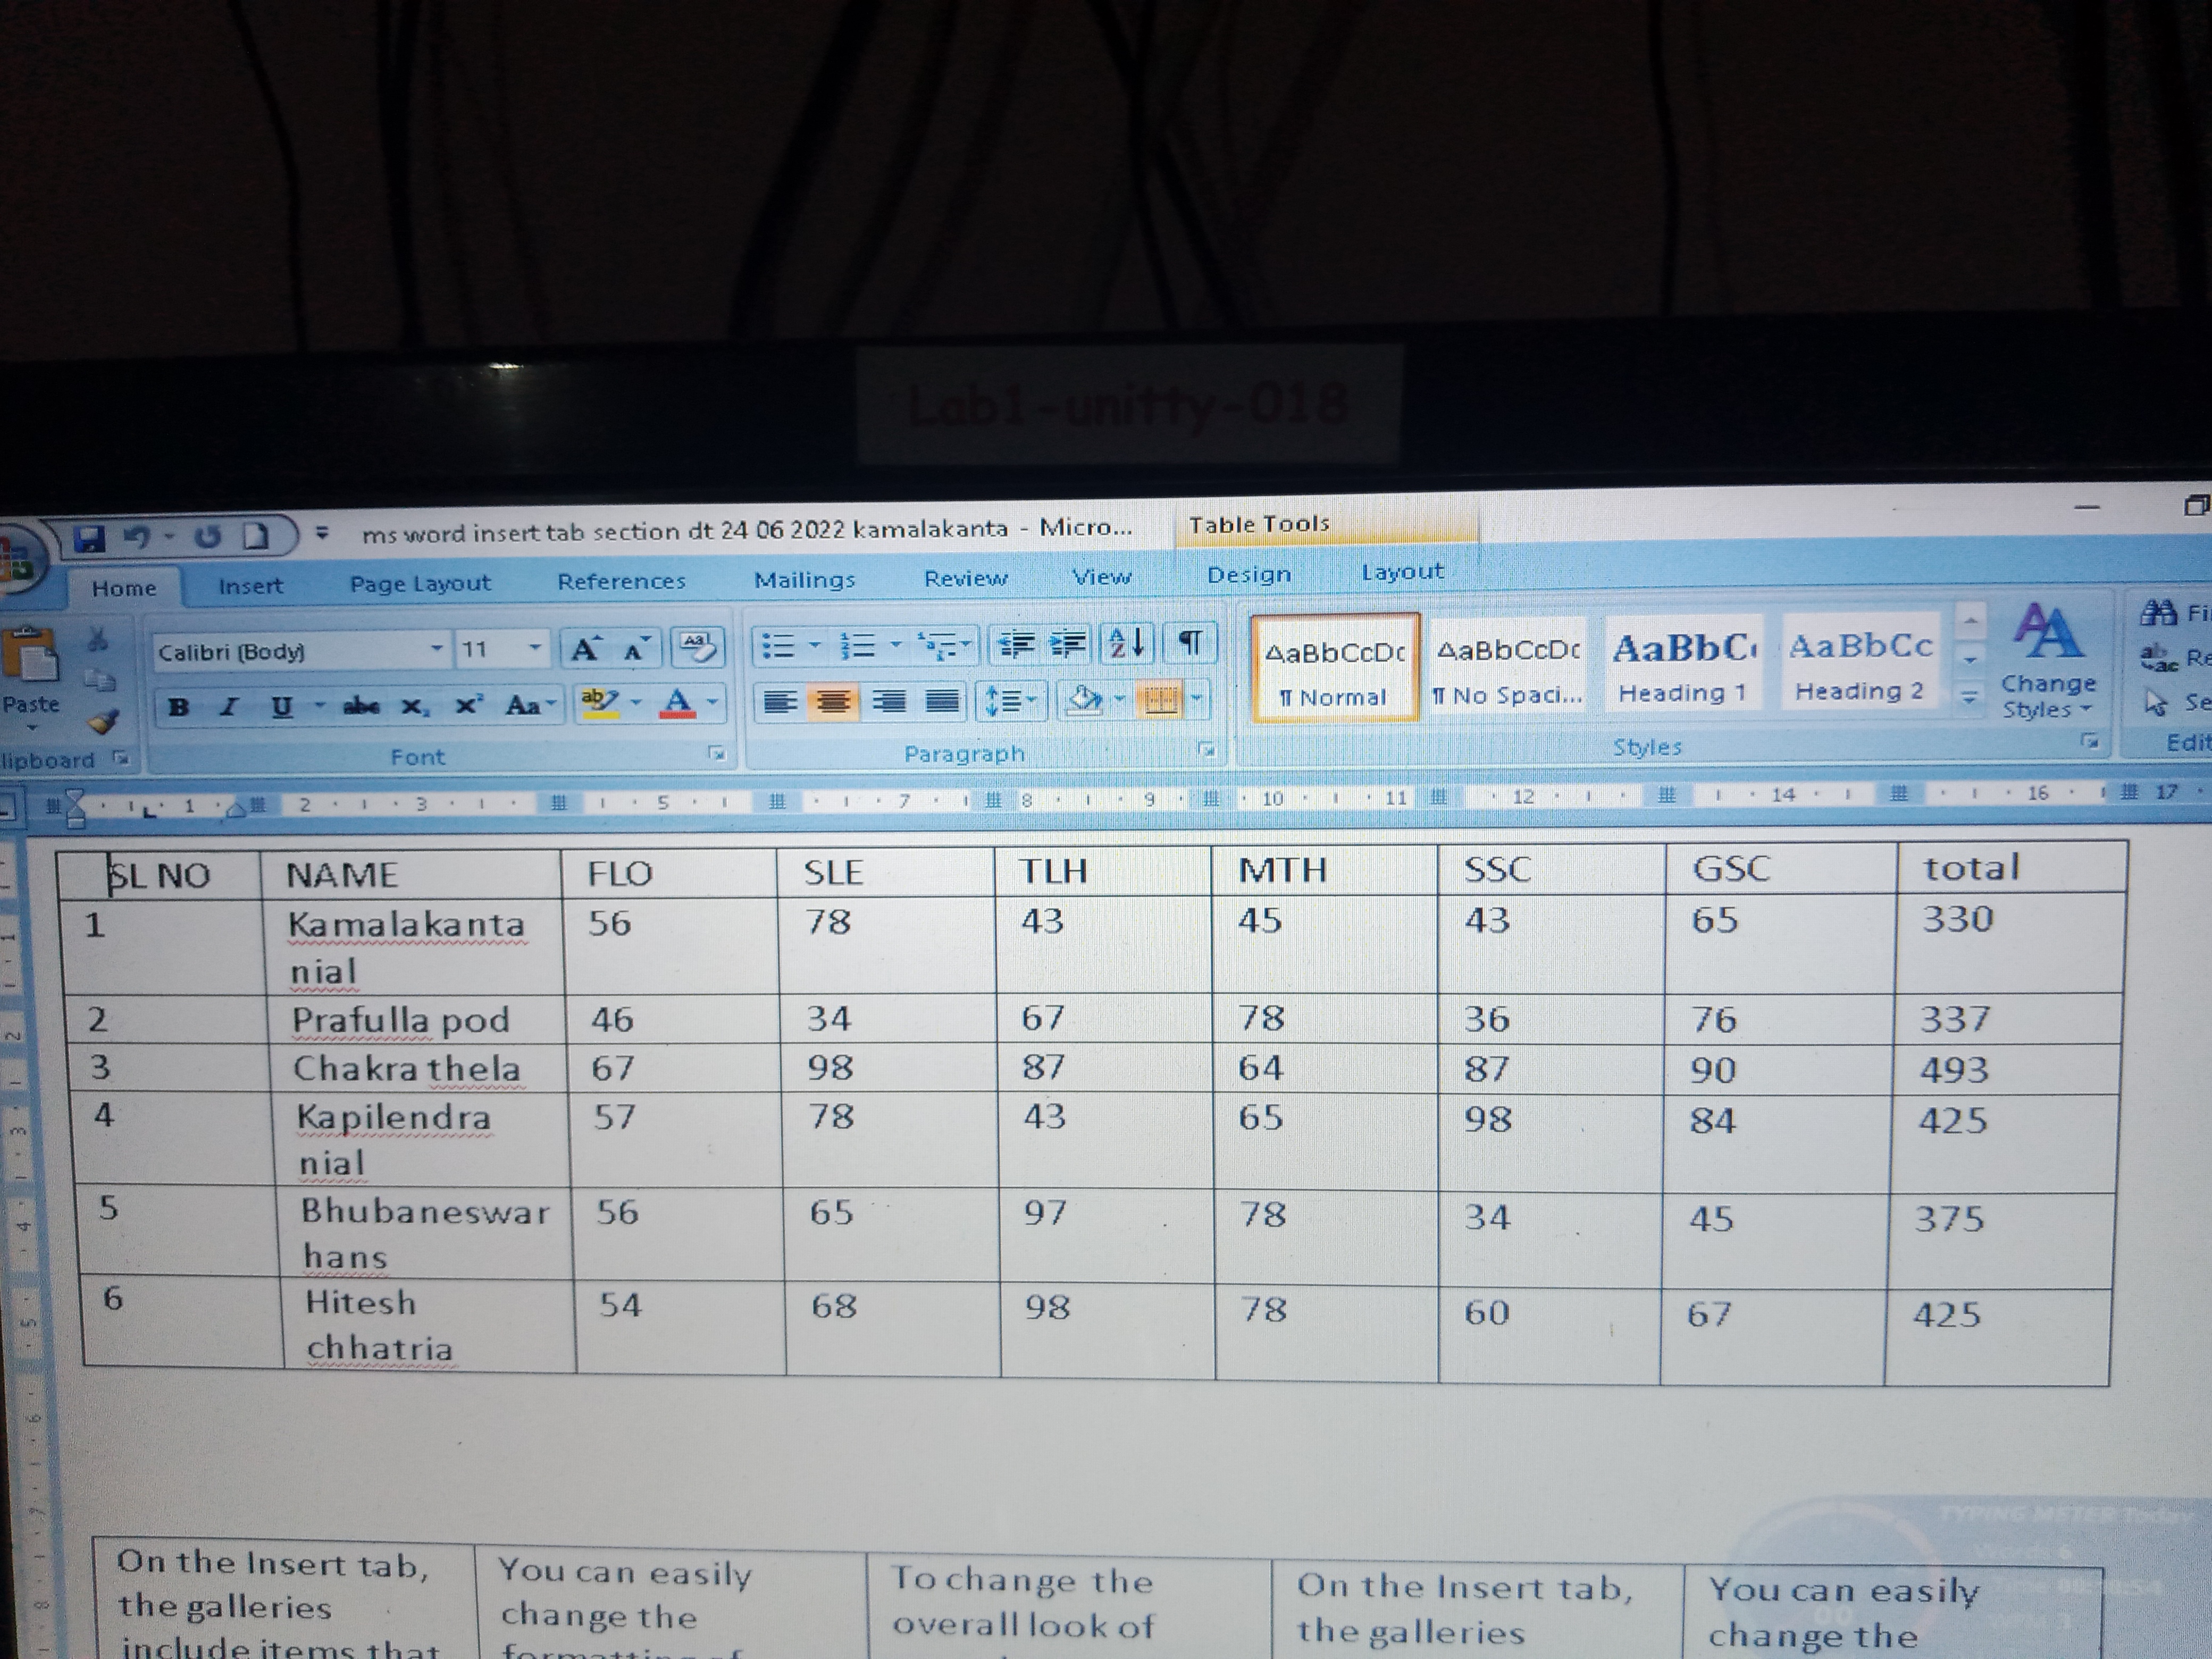Apply the Heading 1 style

pyautogui.click(x=1683, y=665)
